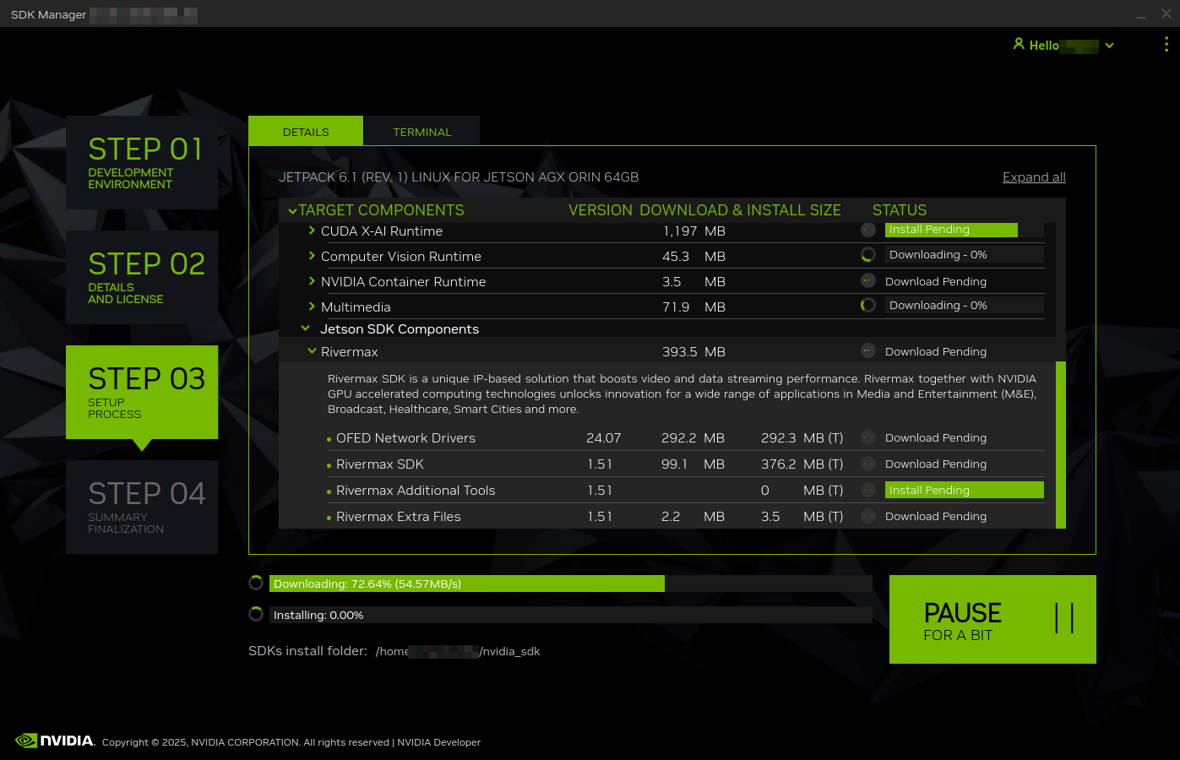1180x760 pixels.
Task: Open the three-dot options menu
Action: pos(1166,44)
